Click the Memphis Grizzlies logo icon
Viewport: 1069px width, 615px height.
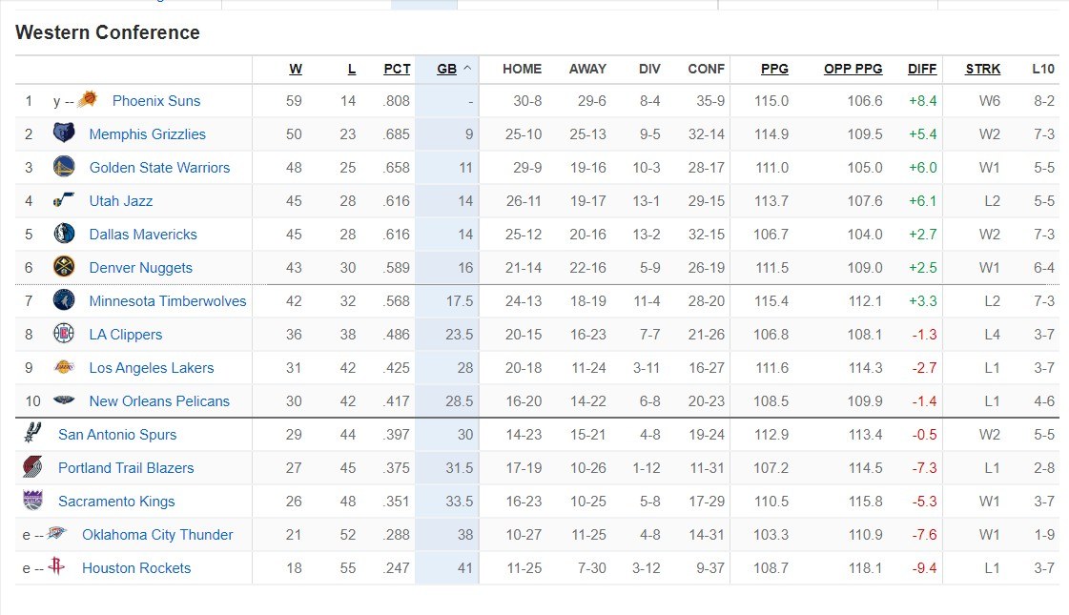click(x=64, y=133)
